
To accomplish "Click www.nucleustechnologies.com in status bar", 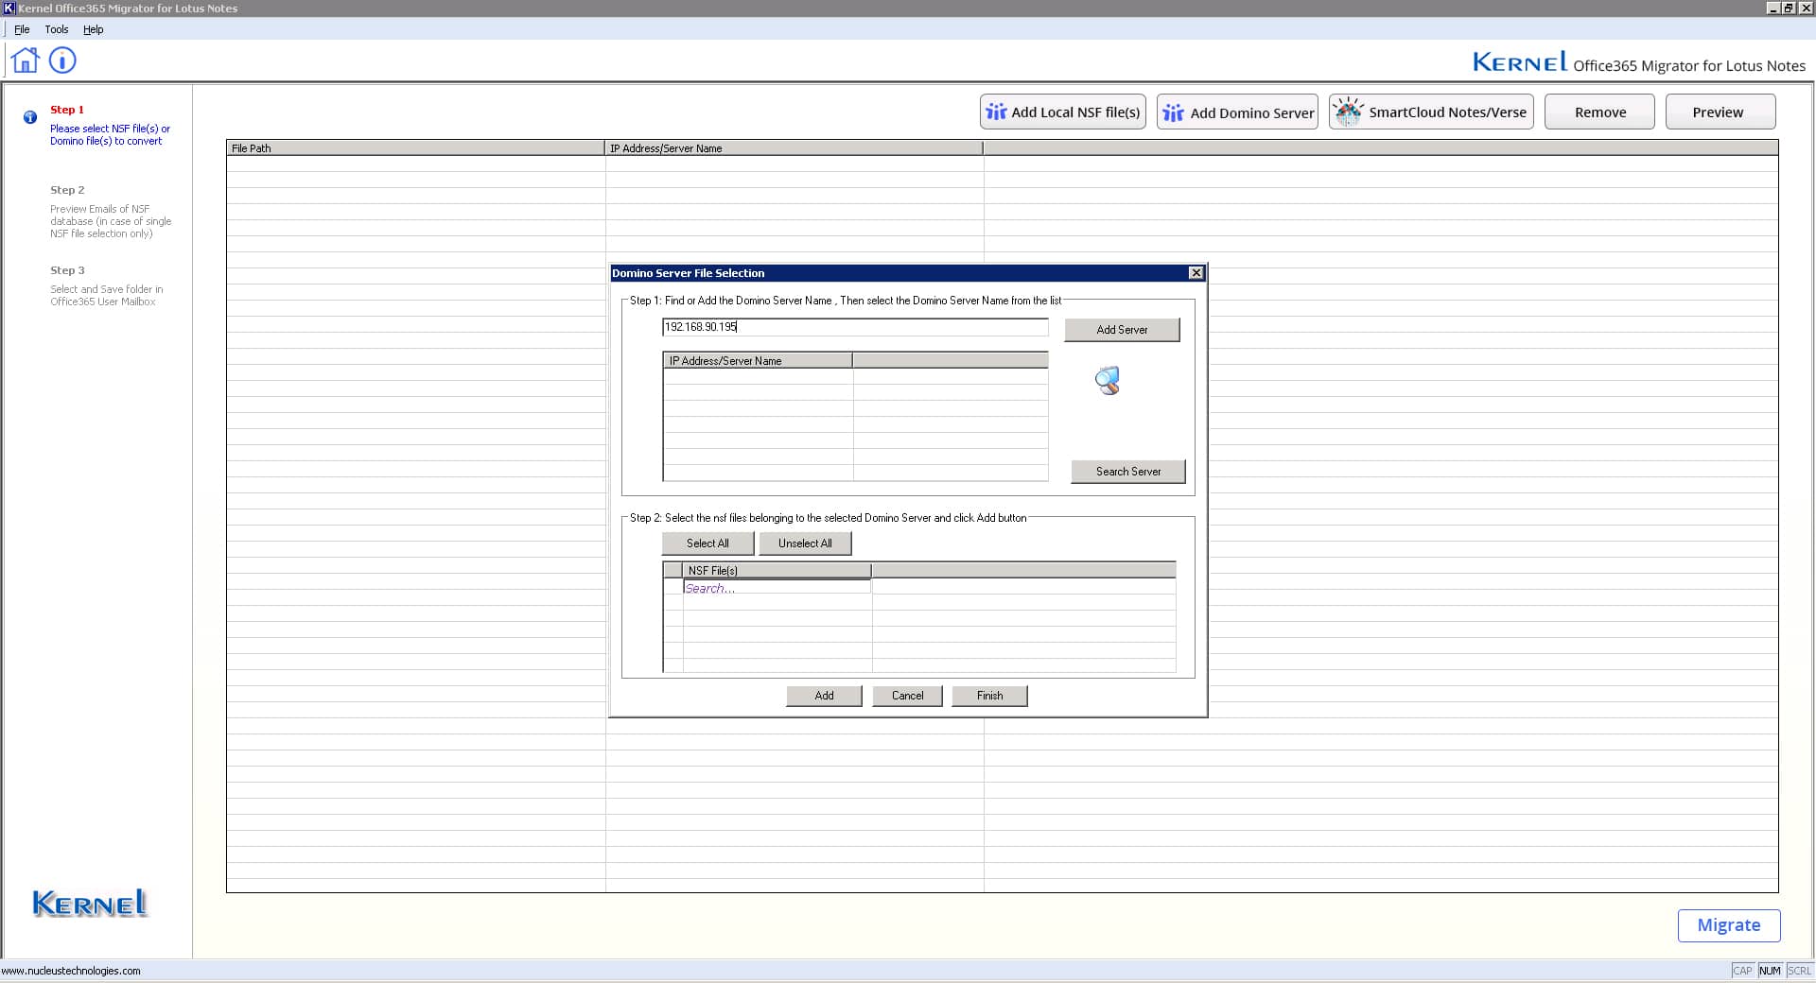I will point(71,971).
